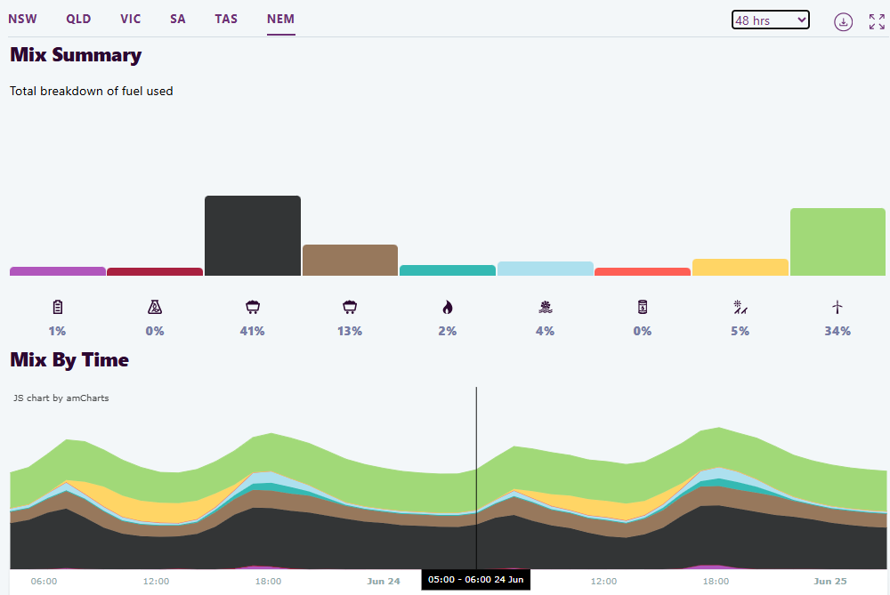Click the biomass flask icon

(155, 308)
